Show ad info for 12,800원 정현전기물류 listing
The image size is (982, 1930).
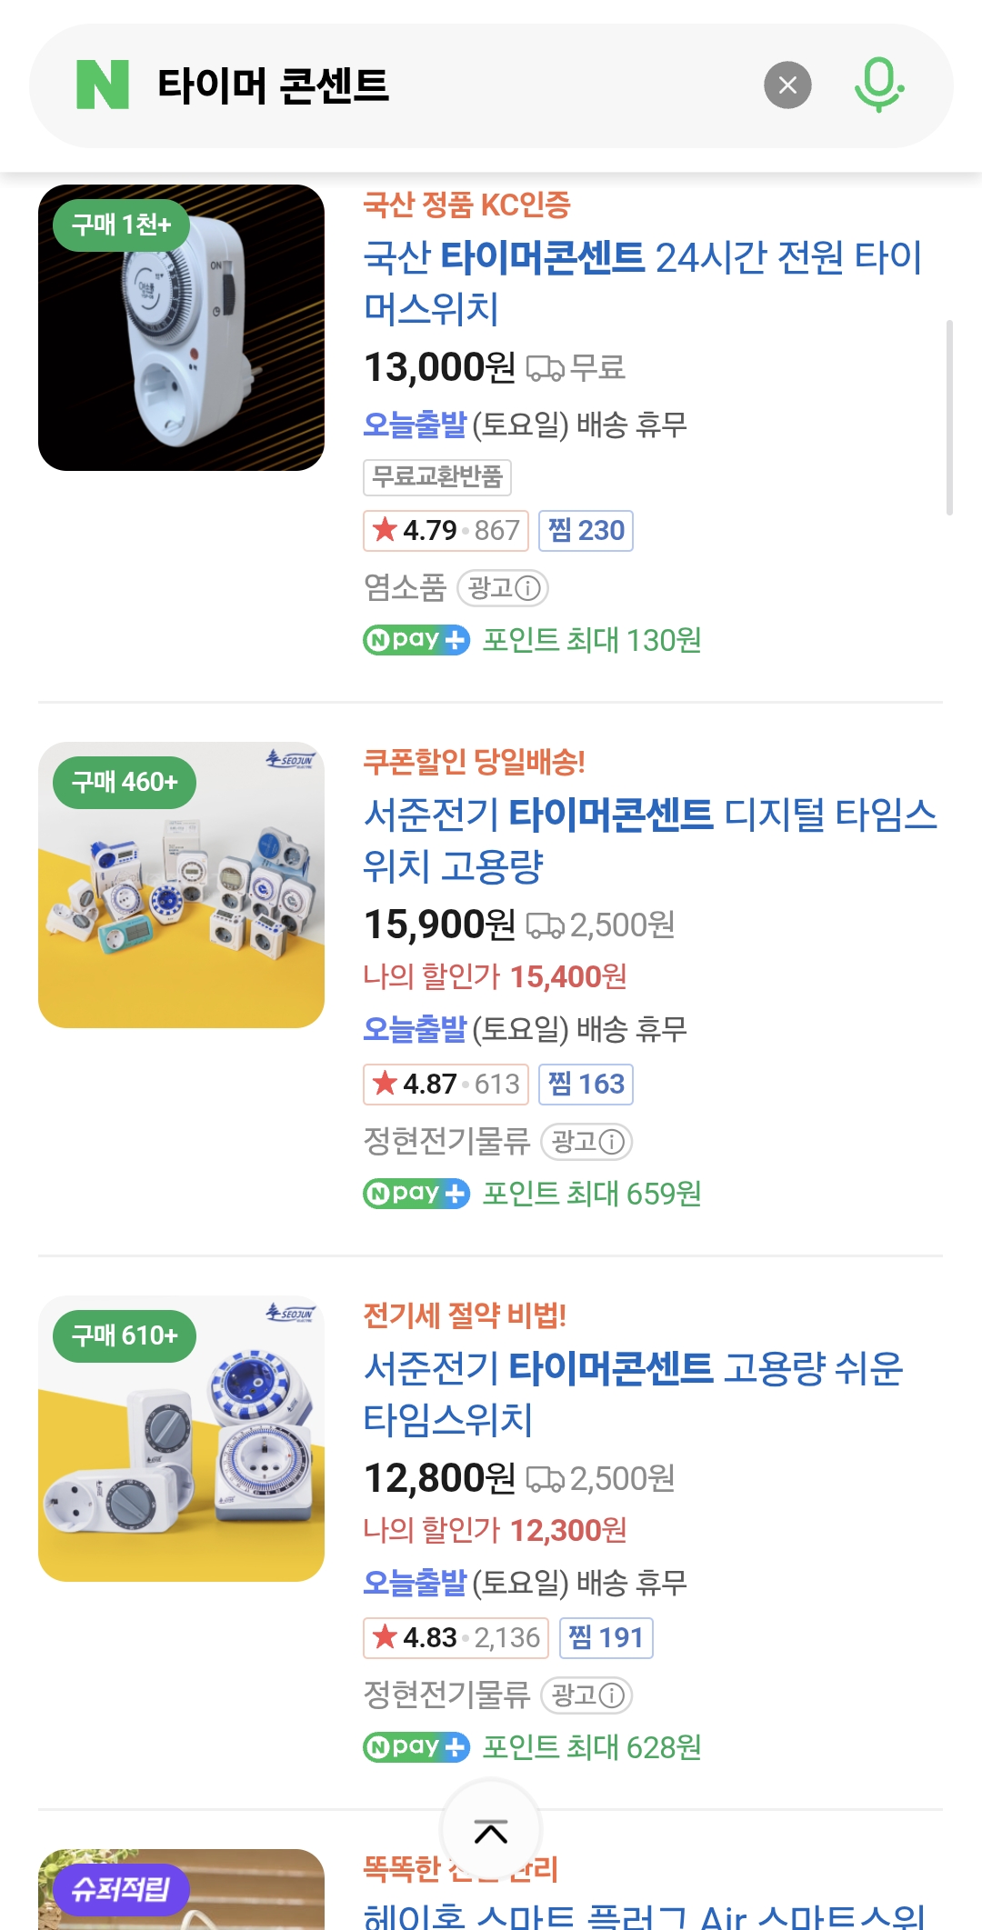pyautogui.click(x=586, y=1695)
